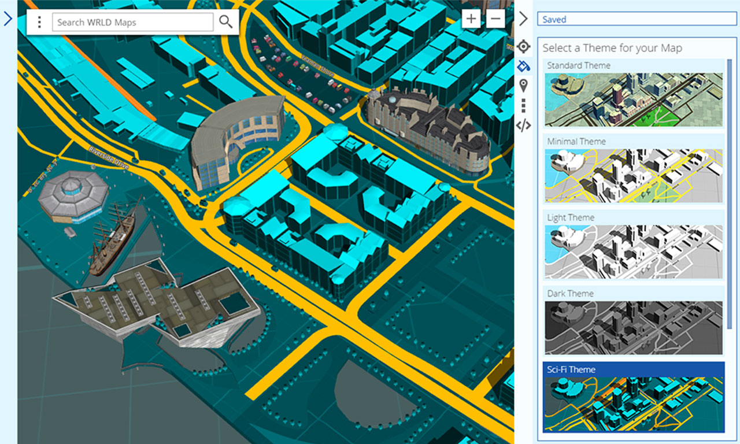
Task: Click the magnifier search icon
Action: tap(226, 22)
